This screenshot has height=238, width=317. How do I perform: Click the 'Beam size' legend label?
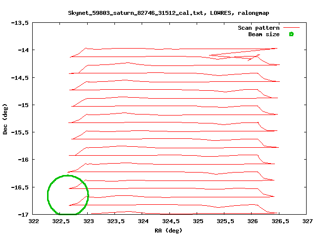(x=264, y=34)
